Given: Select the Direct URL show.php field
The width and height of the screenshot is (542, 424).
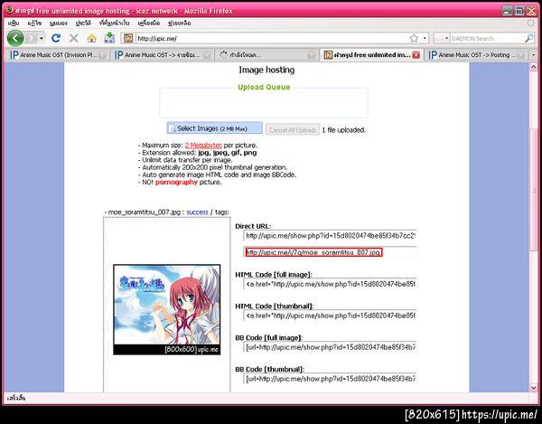Looking at the screenshot, I should pos(330,236).
